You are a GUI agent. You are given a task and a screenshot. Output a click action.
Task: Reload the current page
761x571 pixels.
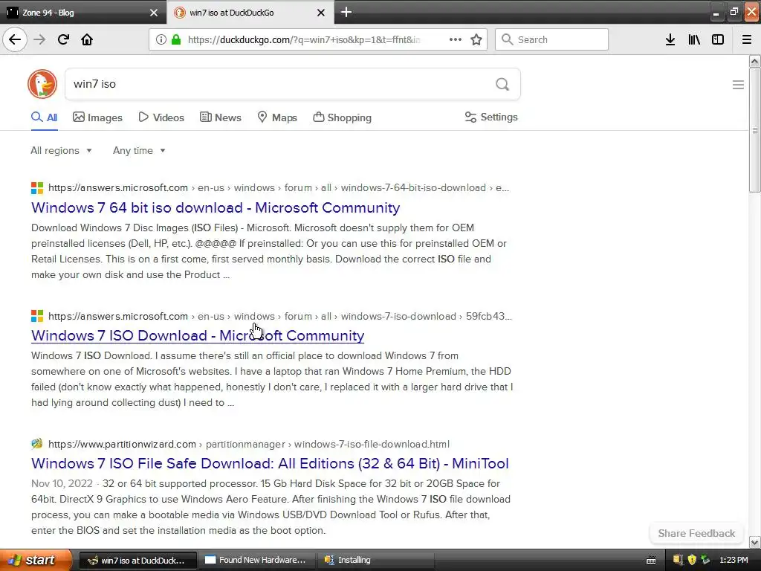tap(63, 39)
